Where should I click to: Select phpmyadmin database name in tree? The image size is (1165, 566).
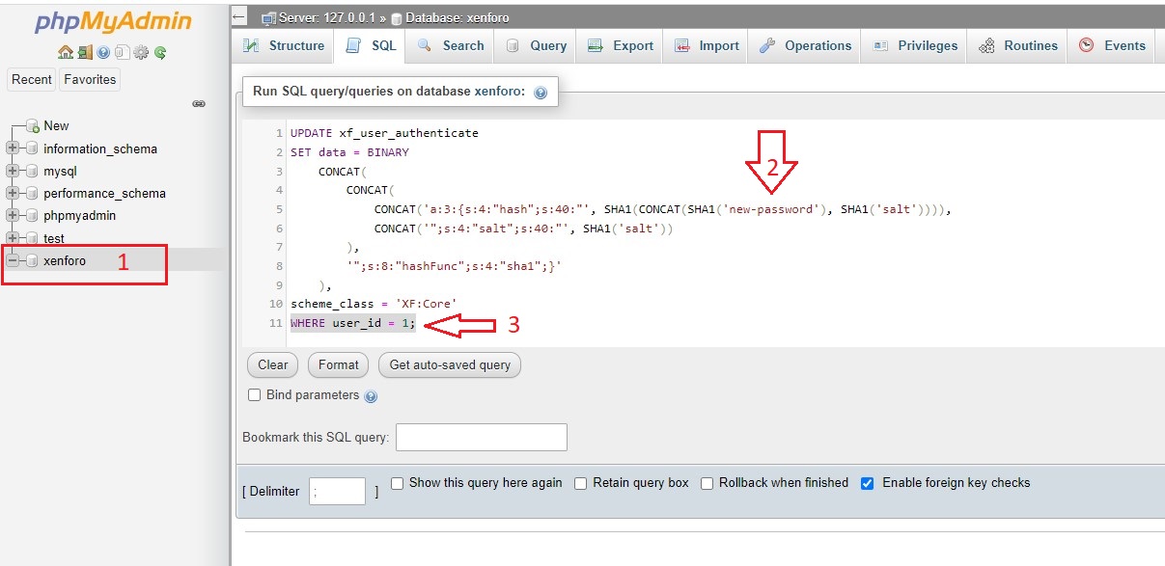80,215
